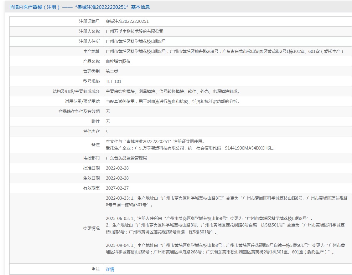Click backslash value in 其他内容 row
Screen dimensions: 352x275
(x=106, y=132)
